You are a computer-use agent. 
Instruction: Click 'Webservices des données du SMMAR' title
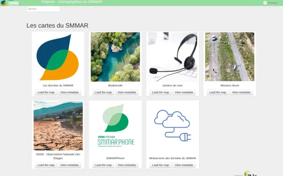click(172, 158)
